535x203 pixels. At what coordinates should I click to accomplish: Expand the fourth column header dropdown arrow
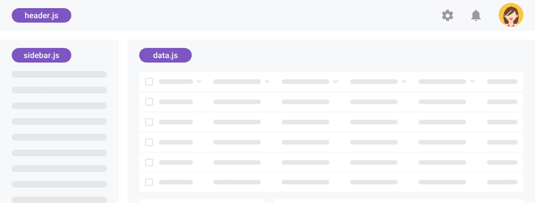pos(404,82)
